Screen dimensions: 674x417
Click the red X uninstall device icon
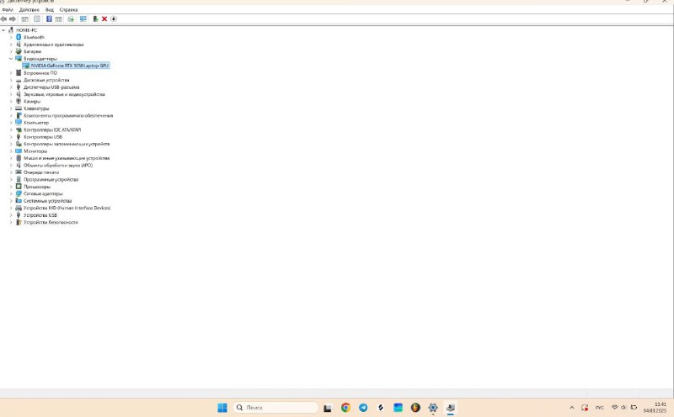(104, 18)
